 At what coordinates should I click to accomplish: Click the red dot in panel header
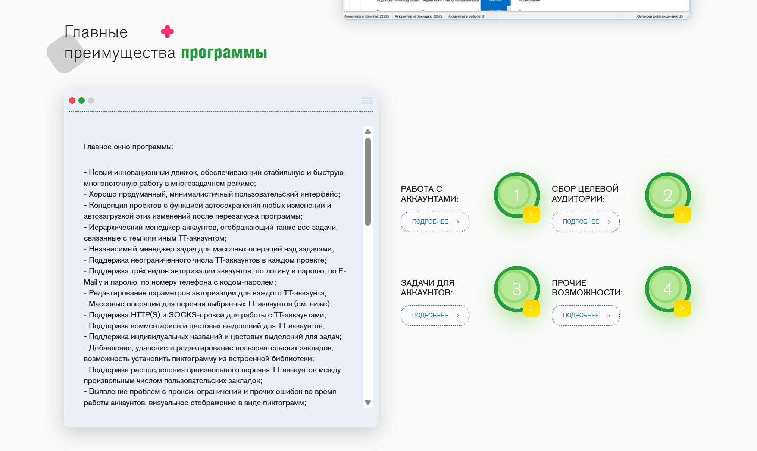point(72,100)
